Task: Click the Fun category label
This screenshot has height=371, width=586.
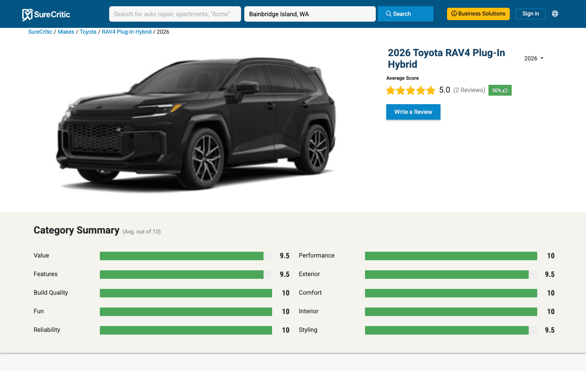Action: pyautogui.click(x=39, y=311)
